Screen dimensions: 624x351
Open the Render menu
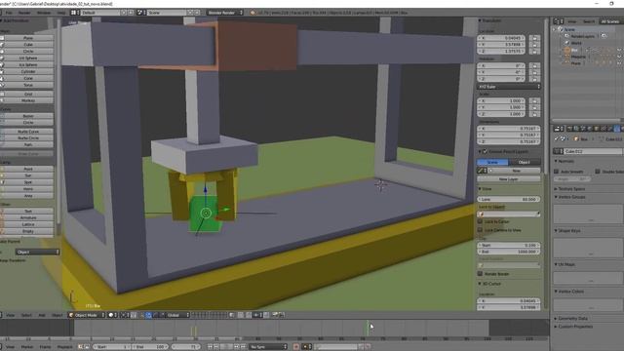pos(24,13)
